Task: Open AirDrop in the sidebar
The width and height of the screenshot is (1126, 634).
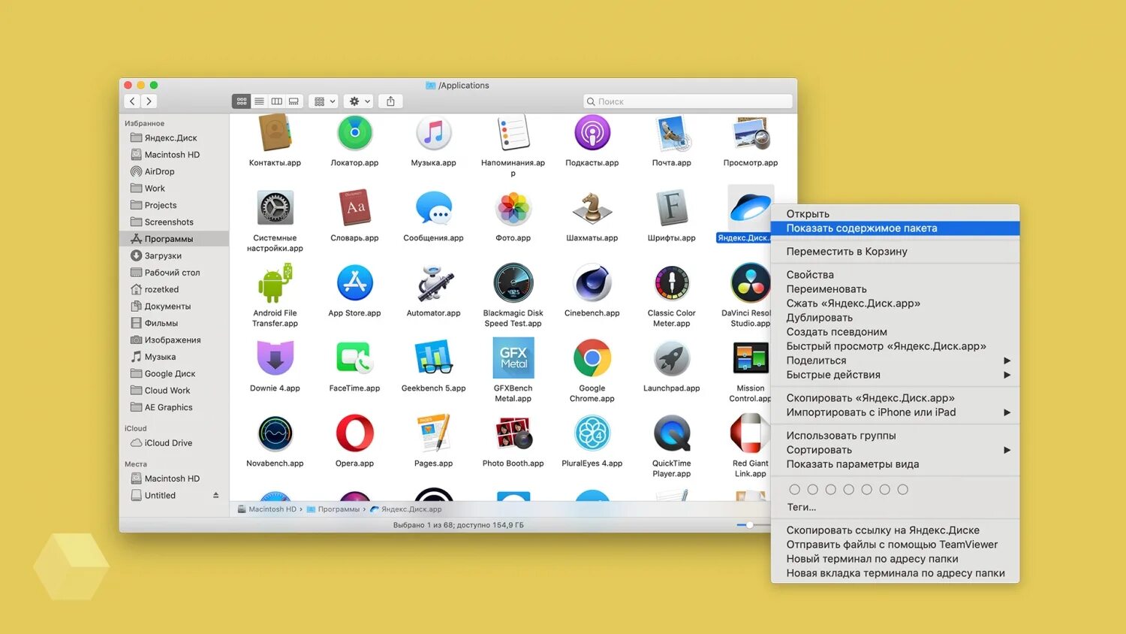Action: [x=174, y=171]
